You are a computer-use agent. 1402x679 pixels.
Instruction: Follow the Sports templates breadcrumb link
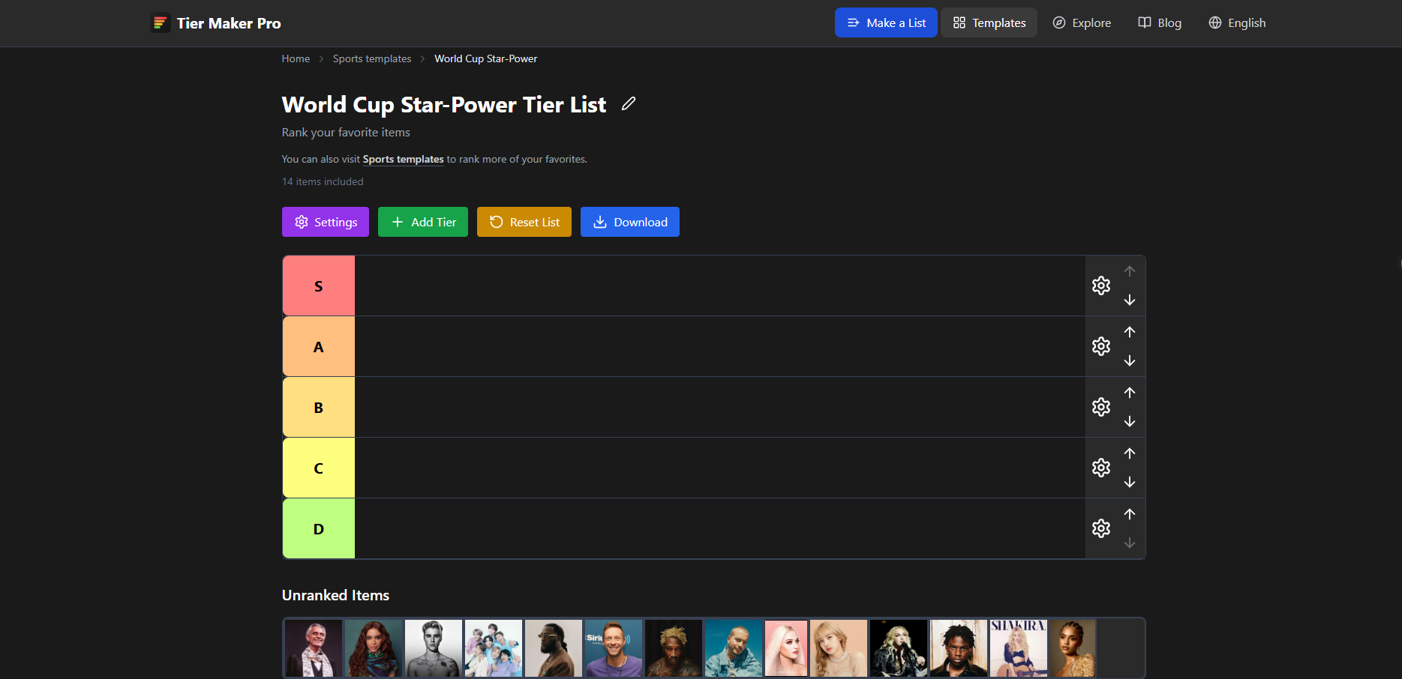coord(372,58)
